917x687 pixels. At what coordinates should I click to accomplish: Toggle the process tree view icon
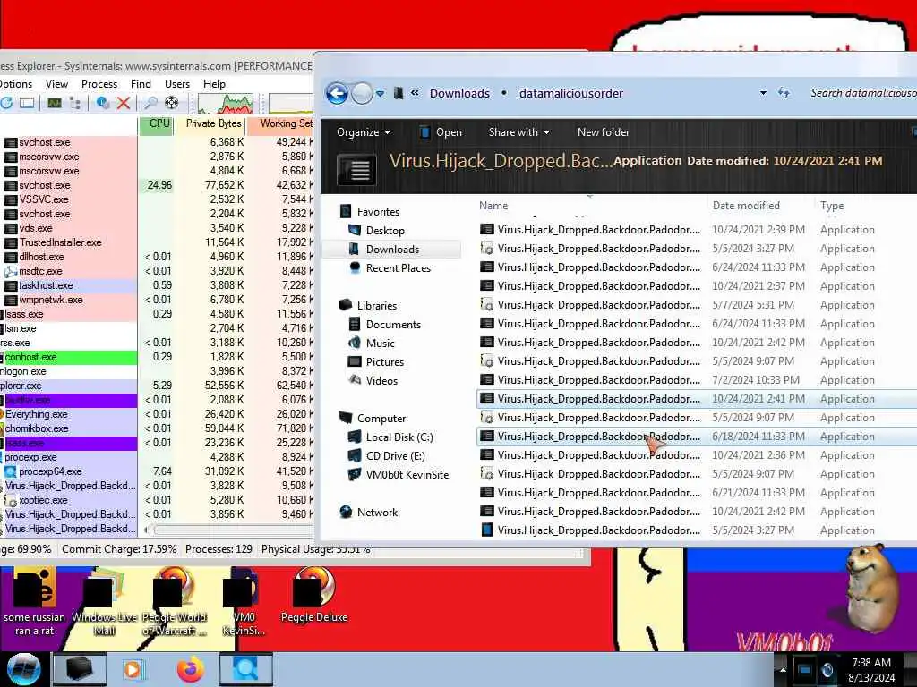75,104
